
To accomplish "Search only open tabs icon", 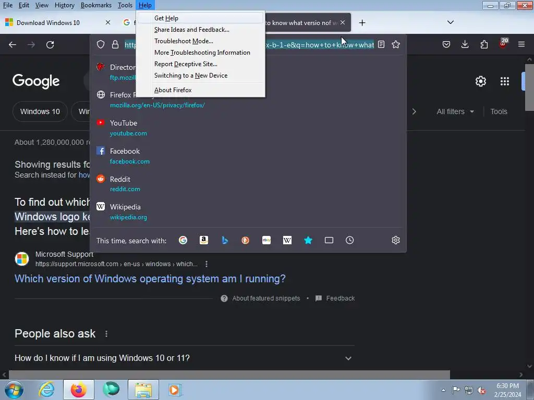I will click(x=329, y=240).
